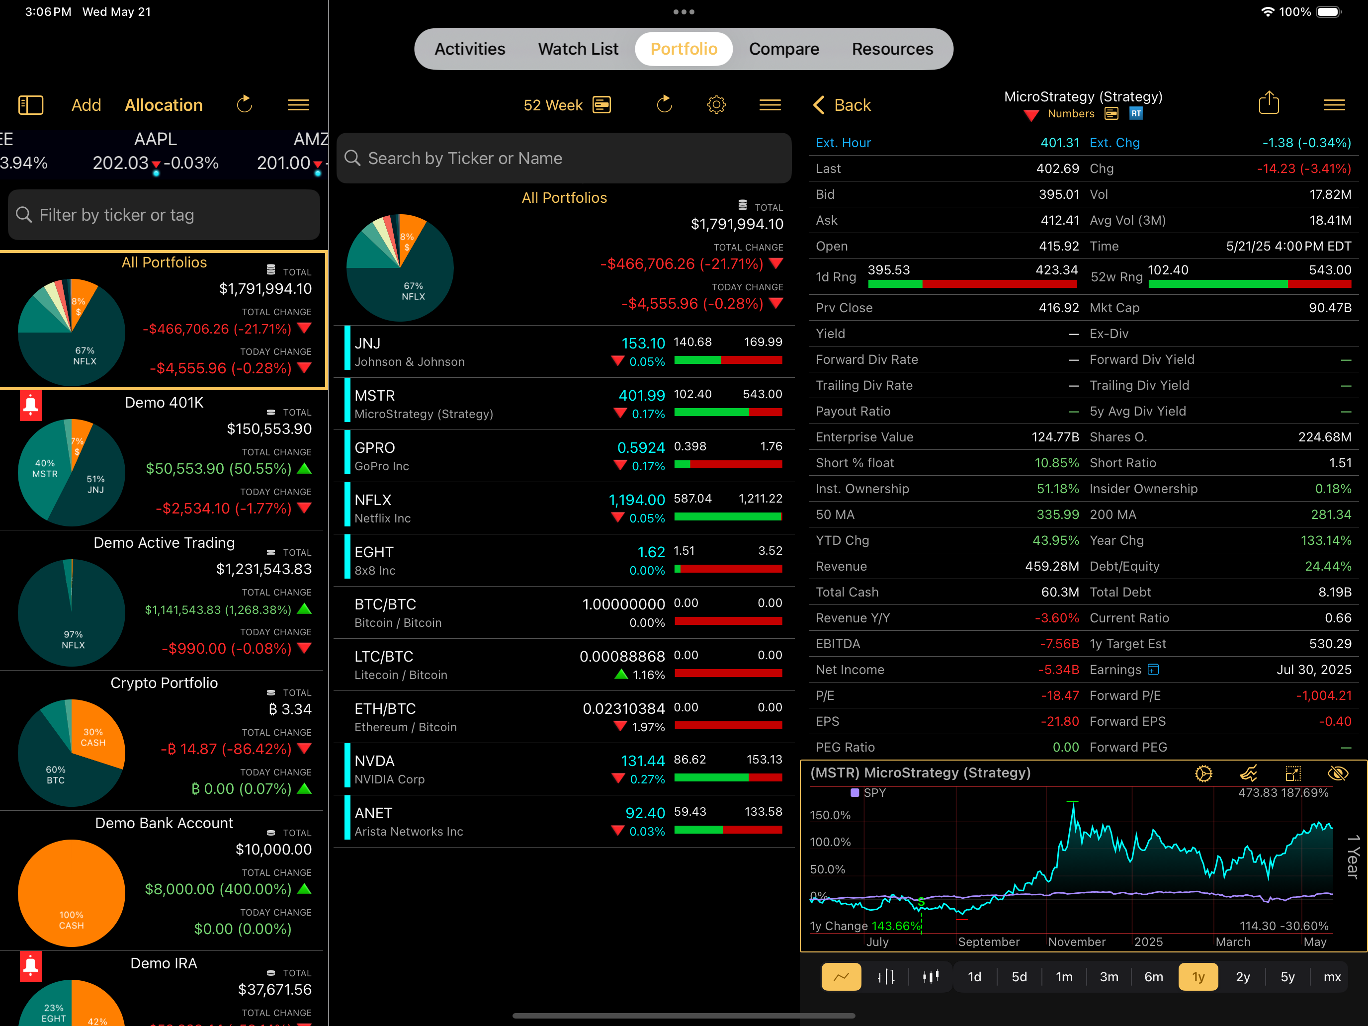This screenshot has width=1368, height=1026.
Task: Open the 52 Week column selector
Action: [x=553, y=105]
